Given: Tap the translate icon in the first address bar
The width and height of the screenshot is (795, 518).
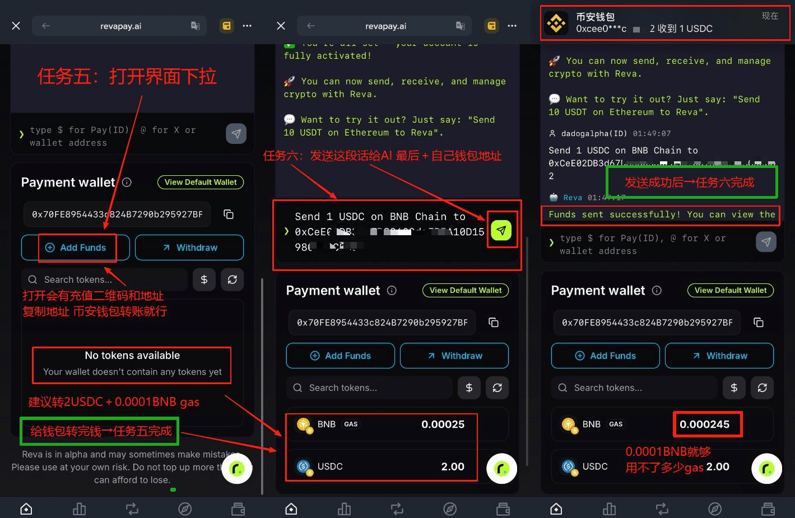Looking at the screenshot, I should click(195, 26).
